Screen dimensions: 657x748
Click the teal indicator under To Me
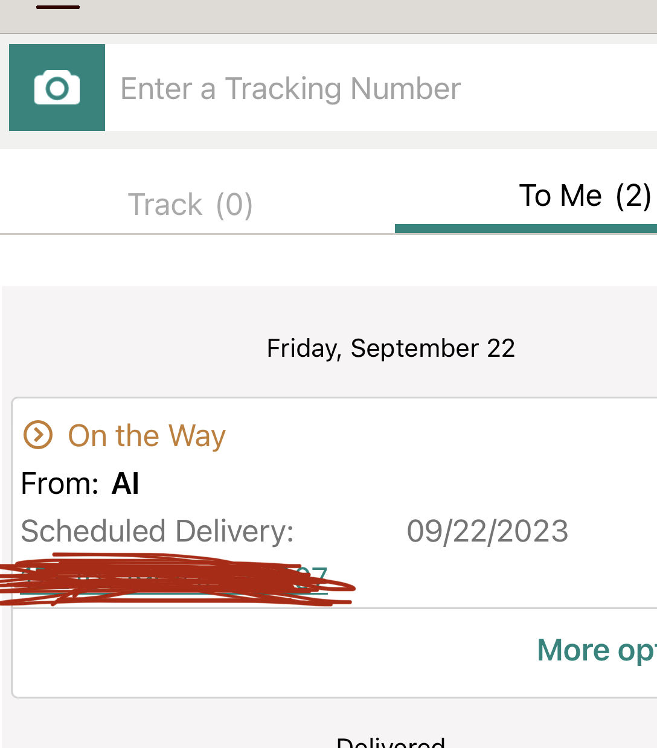click(525, 228)
